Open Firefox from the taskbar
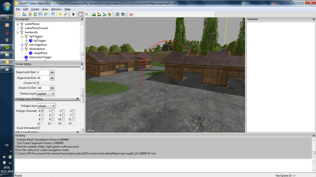The height and width of the screenshot is (177, 316). [x=7, y=18]
